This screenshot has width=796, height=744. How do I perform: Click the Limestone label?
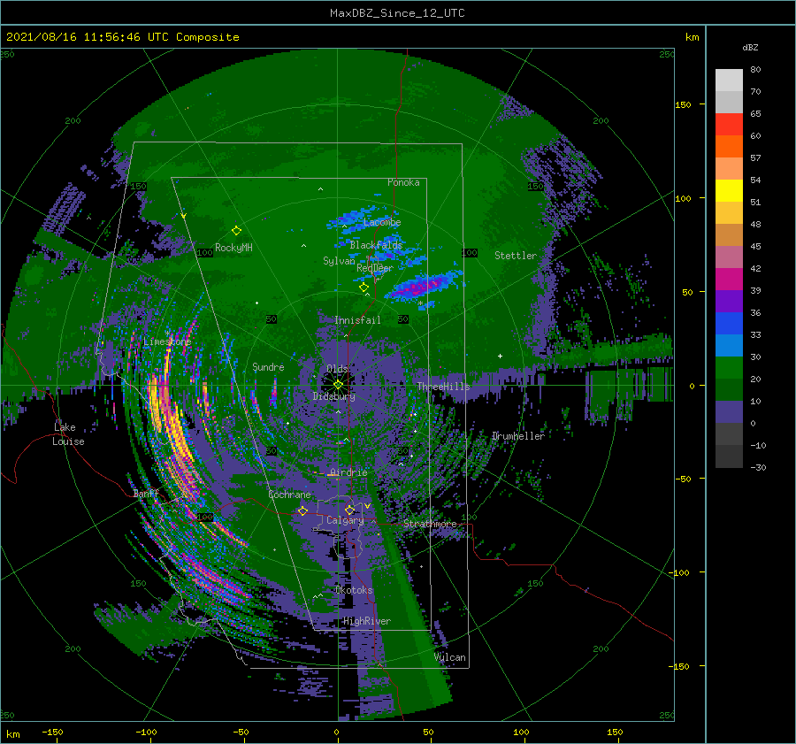tap(167, 341)
